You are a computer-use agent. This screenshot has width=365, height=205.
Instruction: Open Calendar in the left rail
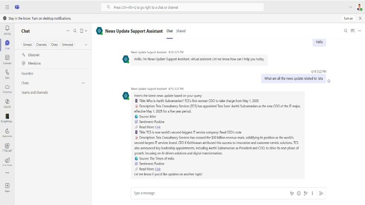click(x=7, y=60)
